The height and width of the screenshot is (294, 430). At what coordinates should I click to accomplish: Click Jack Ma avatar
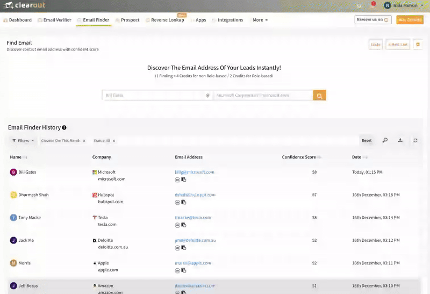(x=13, y=240)
